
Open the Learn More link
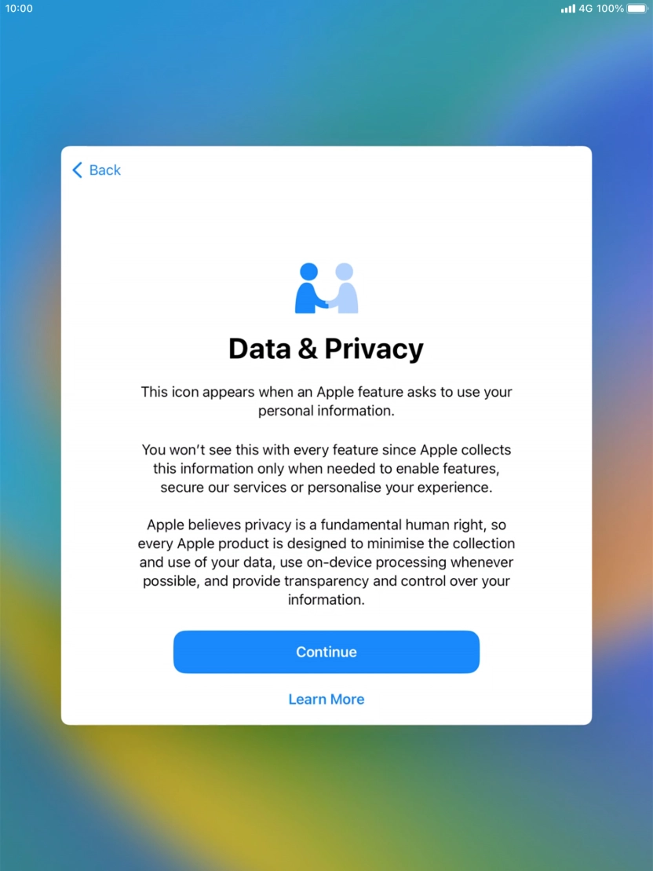[326, 699]
